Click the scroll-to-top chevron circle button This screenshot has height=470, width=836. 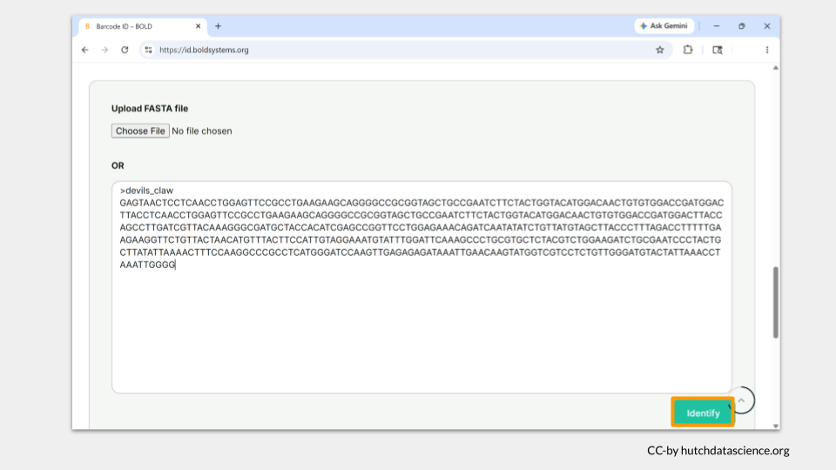741,400
